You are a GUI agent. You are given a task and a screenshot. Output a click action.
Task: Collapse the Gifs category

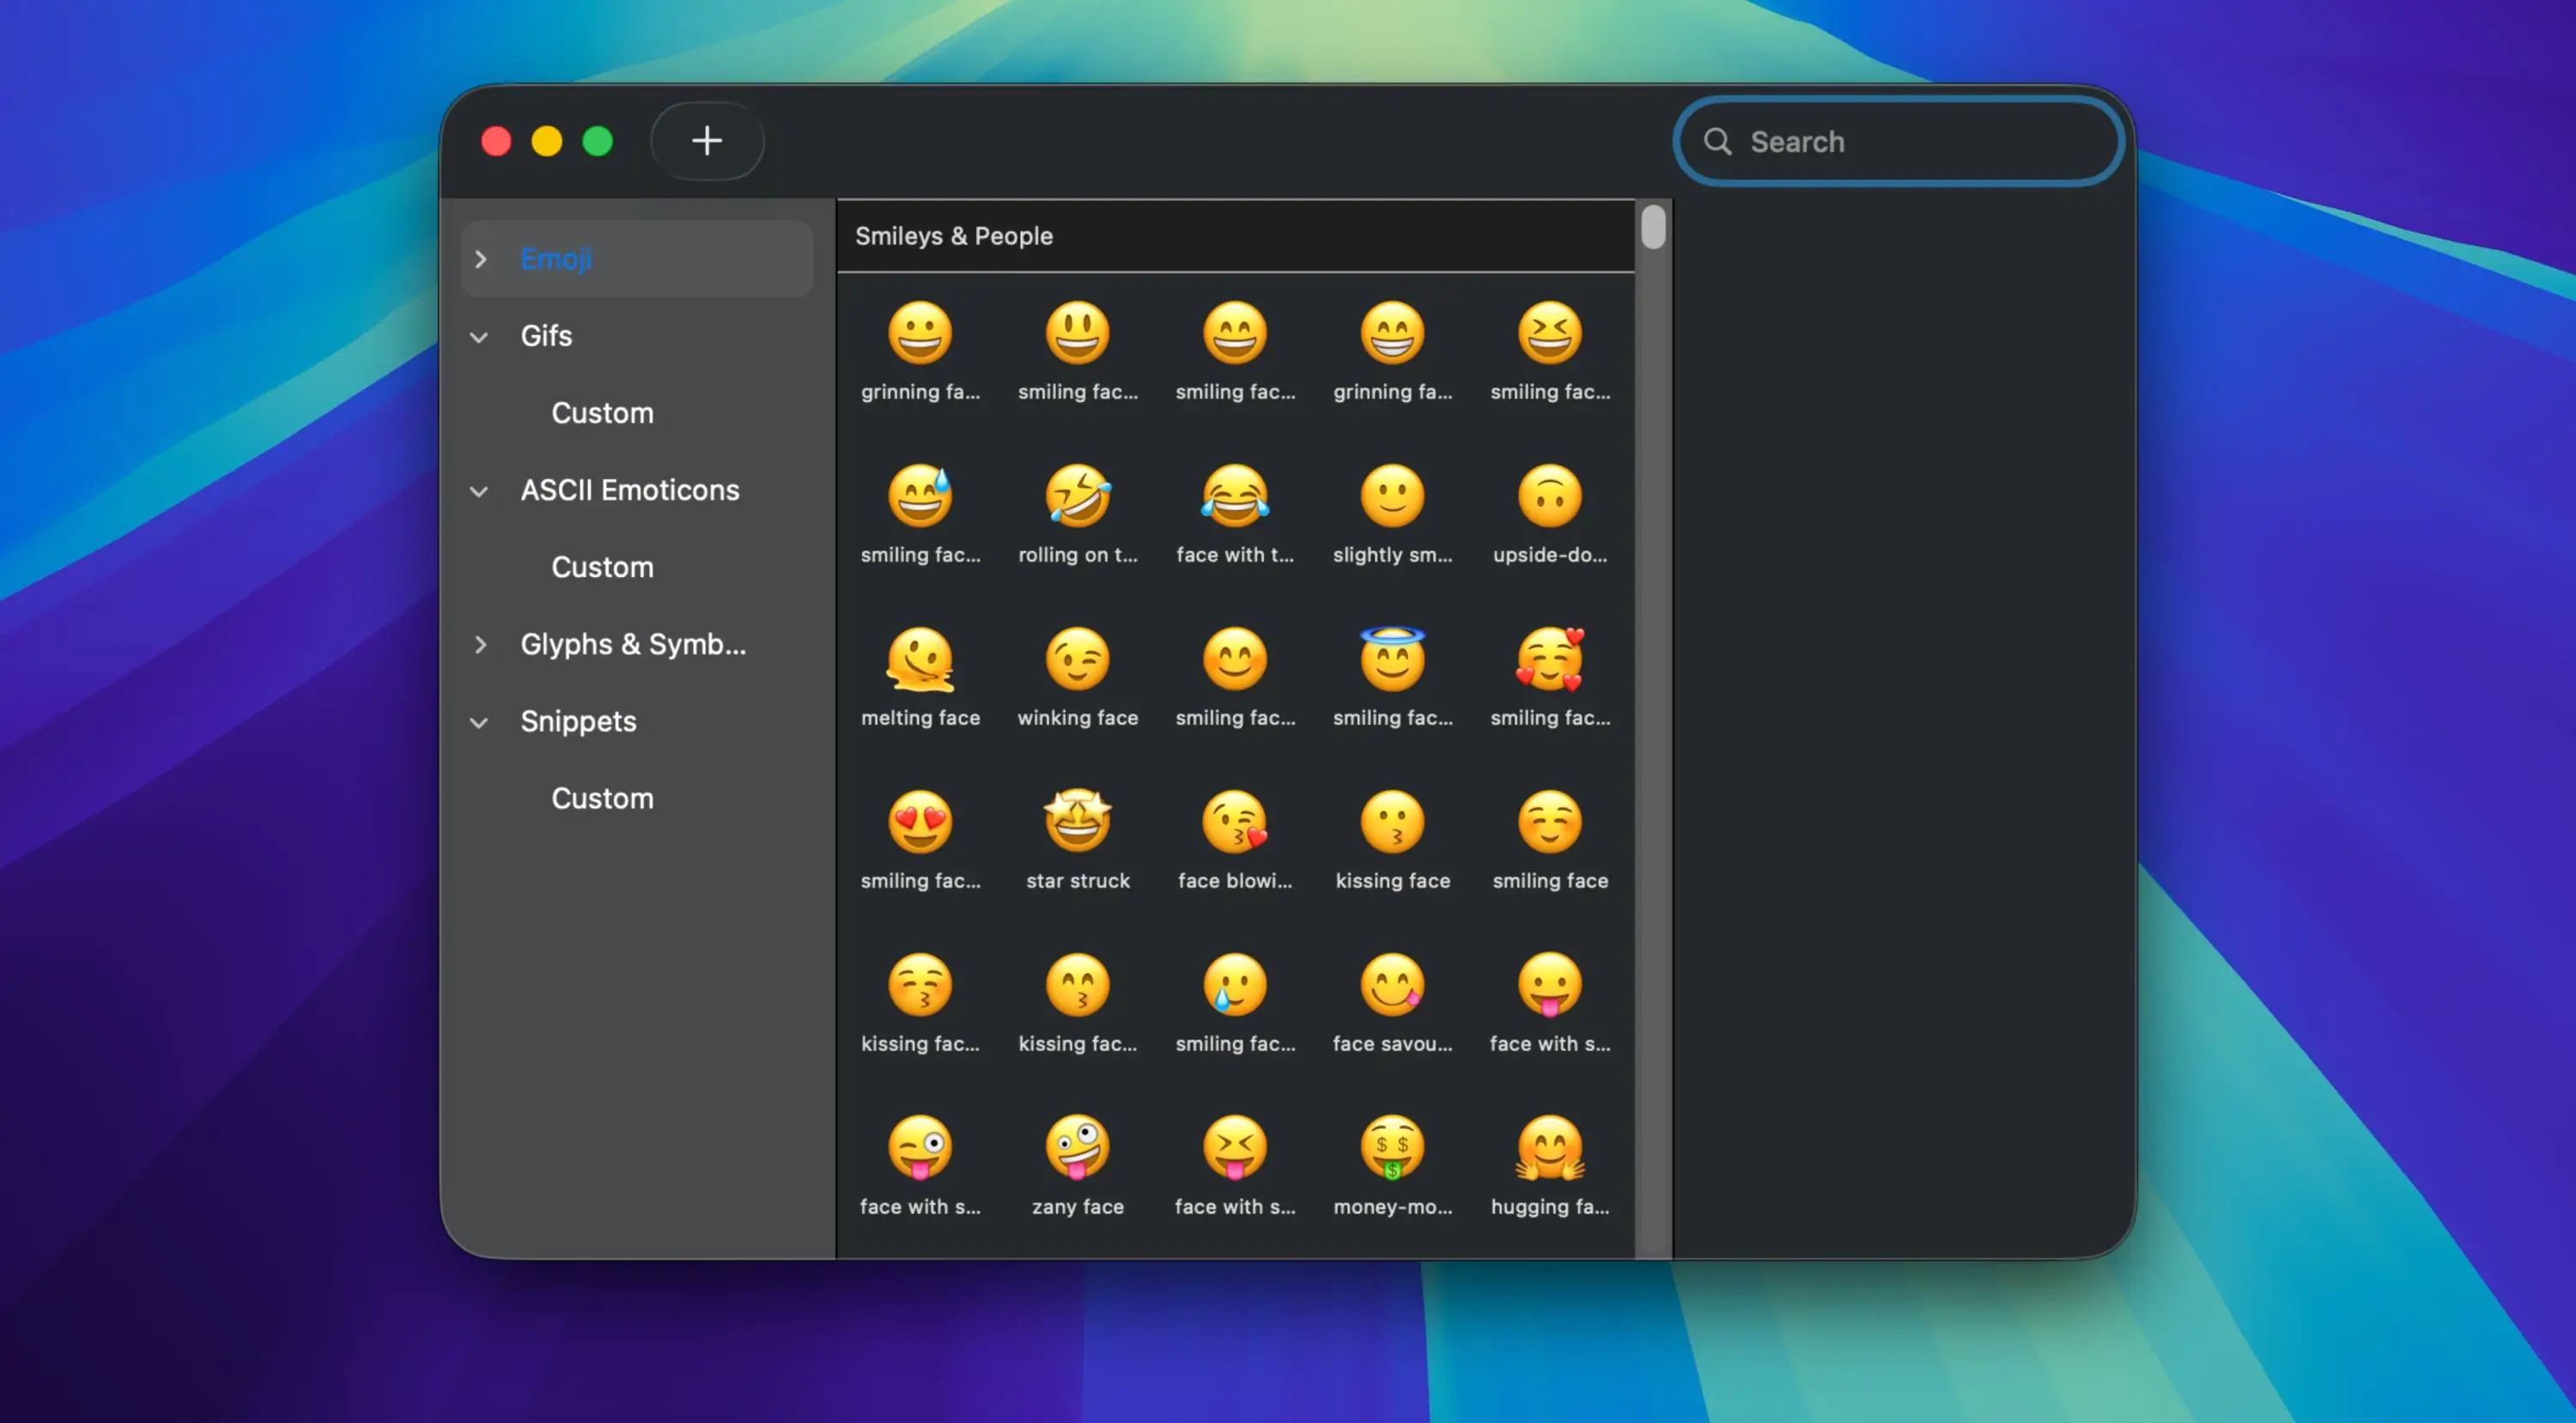tap(479, 336)
